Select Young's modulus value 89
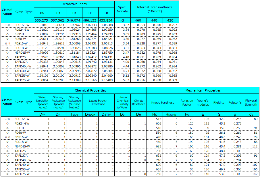The width and height of the screenshot is (260, 177). click(207, 128)
